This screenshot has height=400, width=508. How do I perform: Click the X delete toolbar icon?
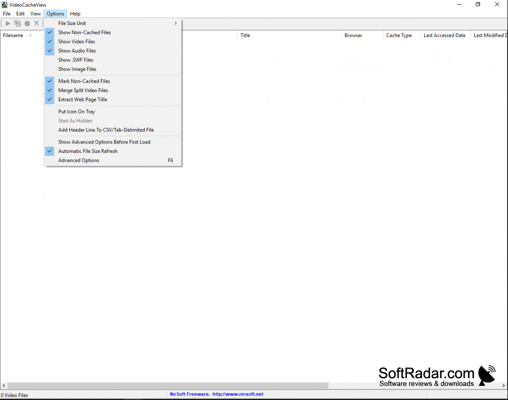point(36,23)
